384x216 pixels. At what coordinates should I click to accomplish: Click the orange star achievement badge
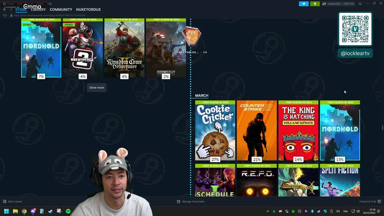[192, 37]
